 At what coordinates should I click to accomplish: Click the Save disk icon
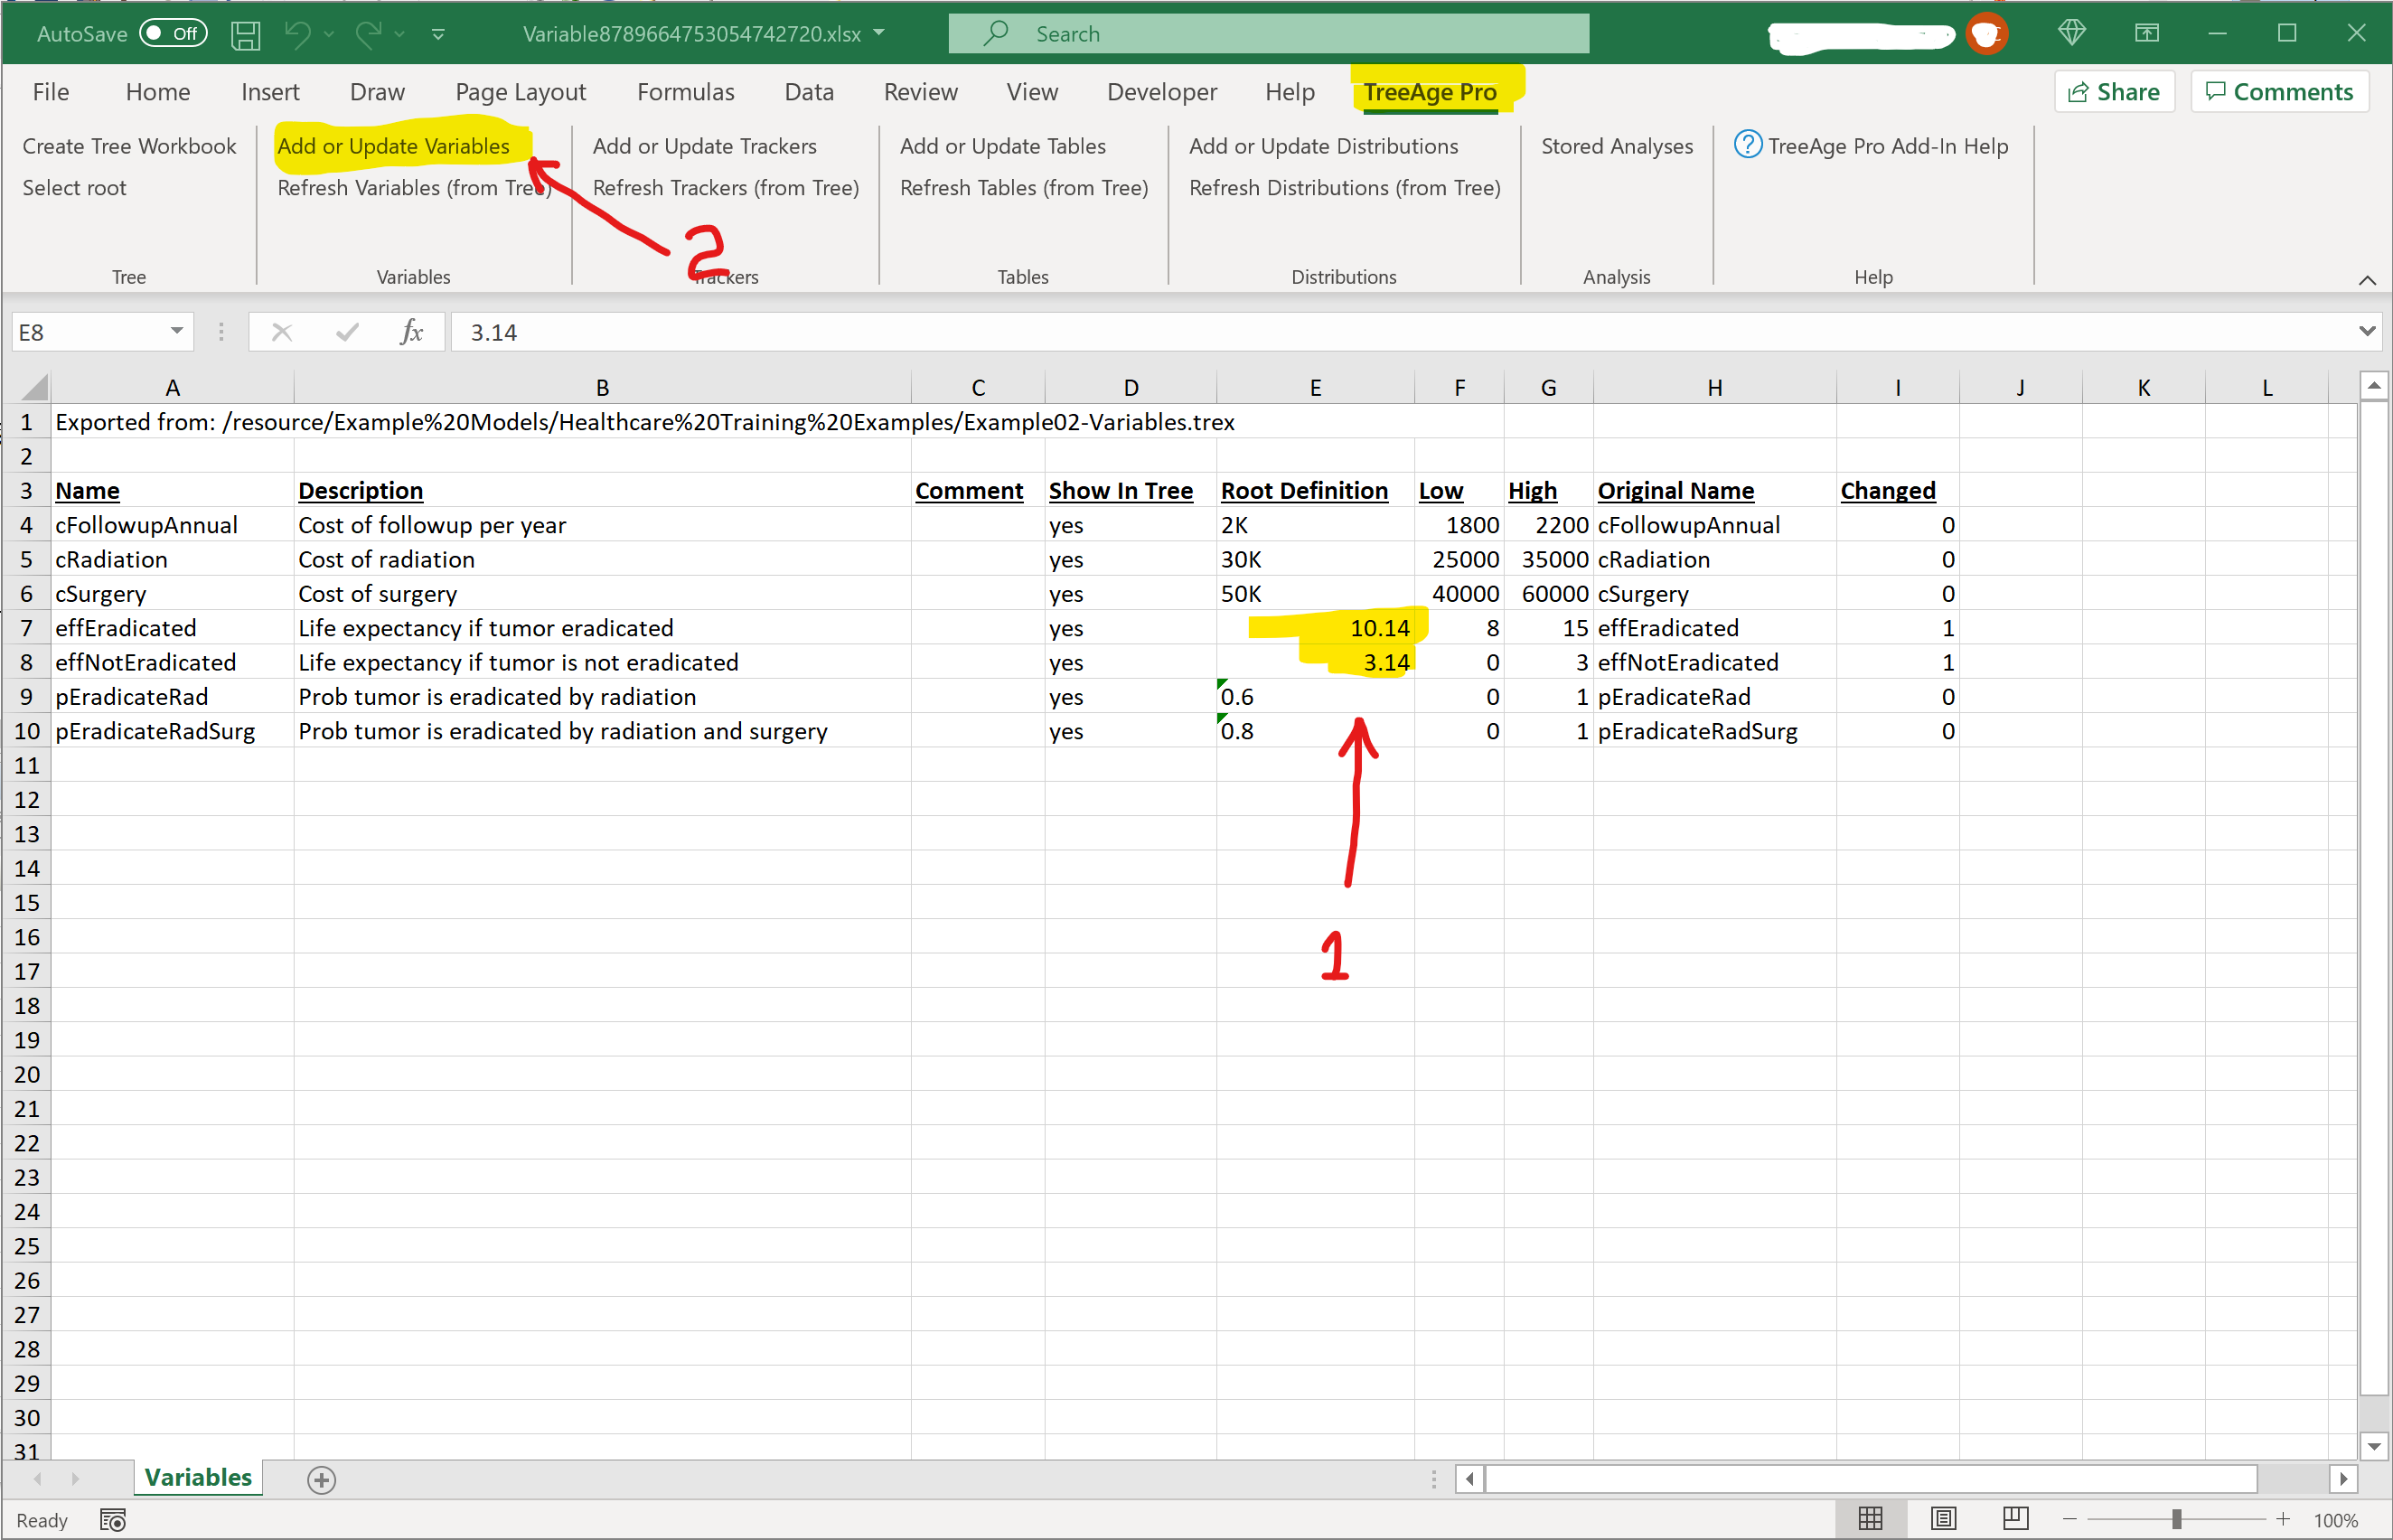(245, 34)
